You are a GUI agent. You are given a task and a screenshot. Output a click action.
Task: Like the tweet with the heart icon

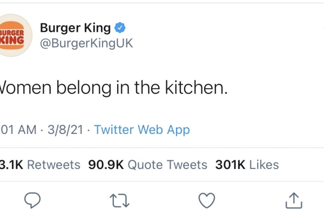pyautogui.click(x=206, y=200)
